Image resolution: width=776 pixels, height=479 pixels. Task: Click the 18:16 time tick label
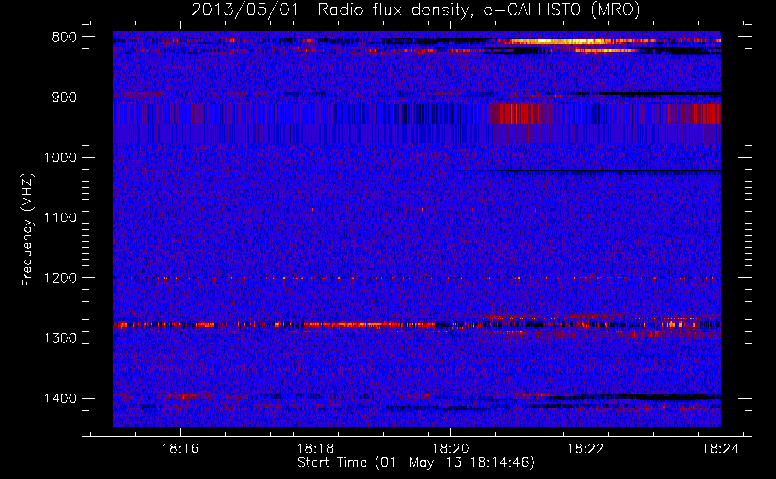click(x=180, y=449)
